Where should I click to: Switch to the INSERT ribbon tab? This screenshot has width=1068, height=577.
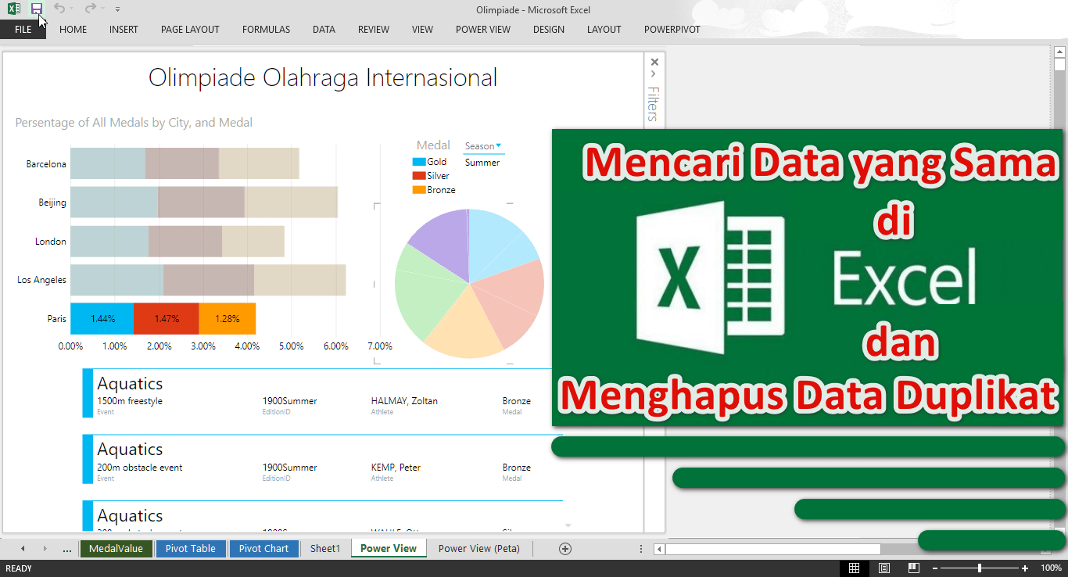pos(124,30)
